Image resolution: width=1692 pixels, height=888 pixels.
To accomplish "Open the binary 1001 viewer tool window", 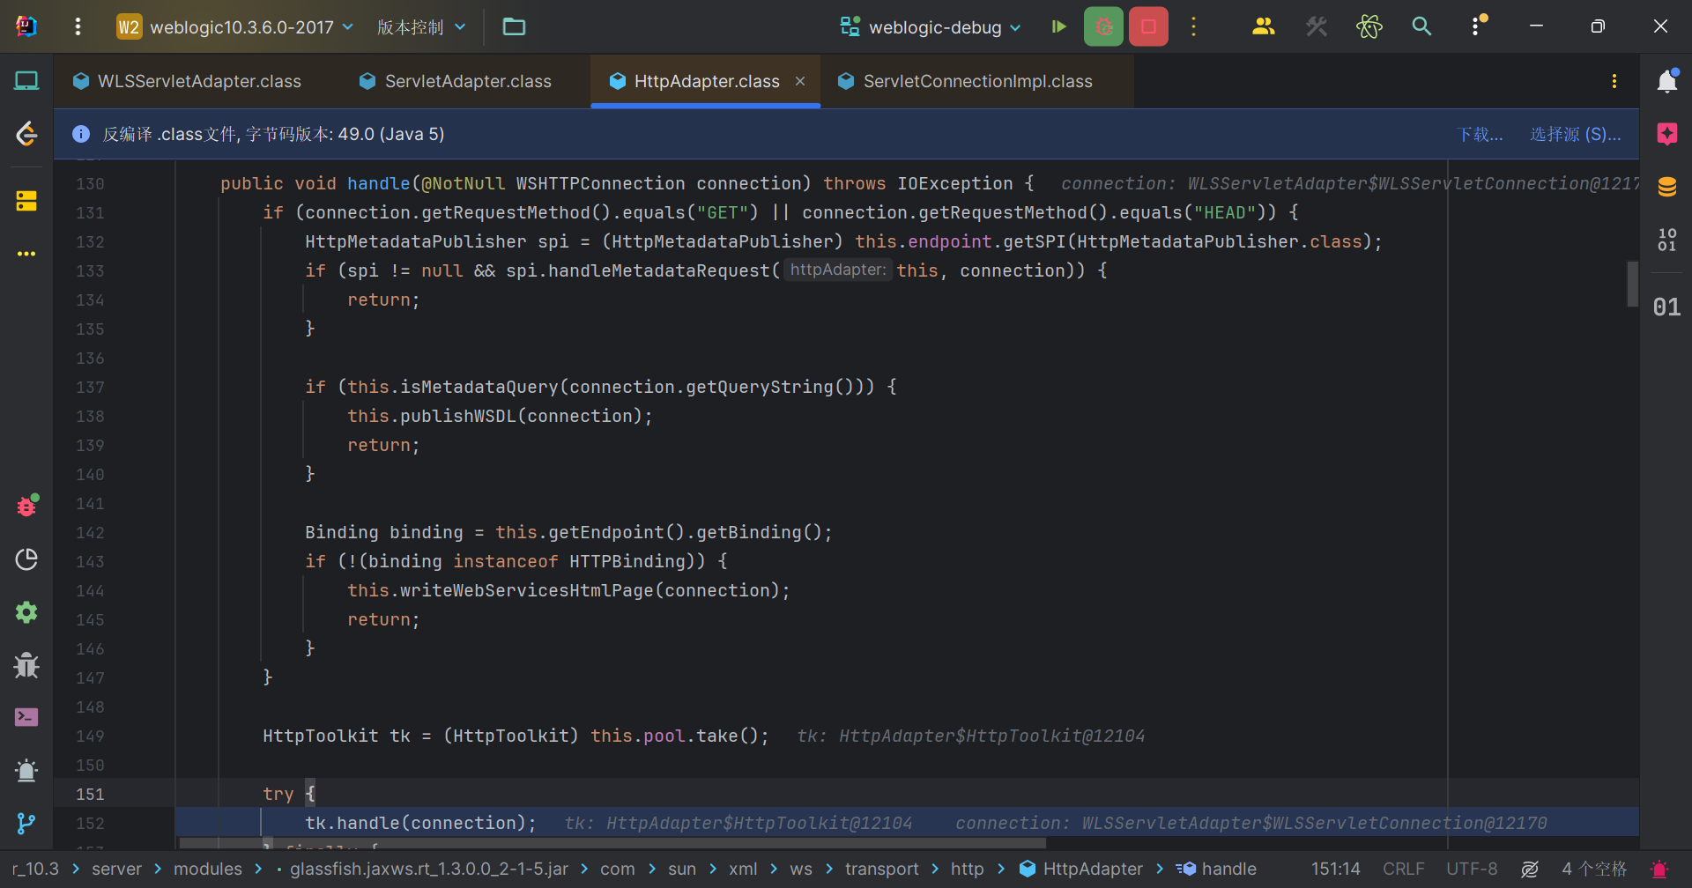I will click(x=1667, y=240).
